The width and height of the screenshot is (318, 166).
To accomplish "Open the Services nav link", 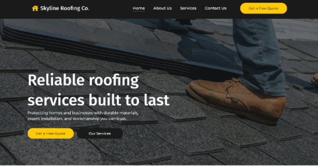I will click(x=188, y=8).
